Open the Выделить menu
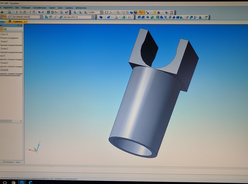This screenshot has height=184, width=248. (8, 8)
